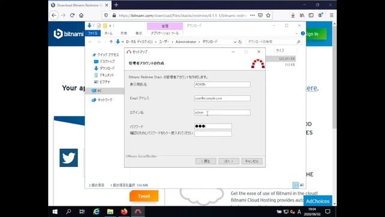Save page to Pocket icon
385x217 pixels.
click(260, 15)
